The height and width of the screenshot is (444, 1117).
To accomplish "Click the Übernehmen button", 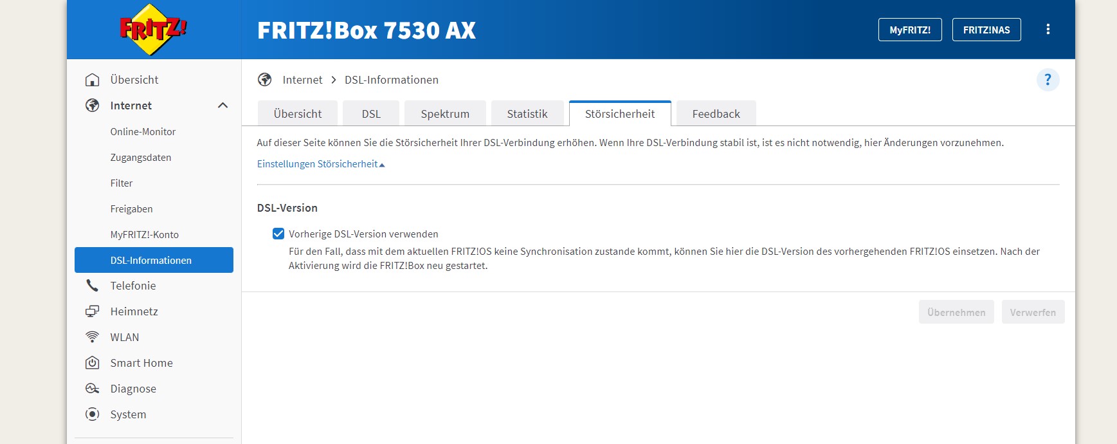I will [x=956, y=312].
